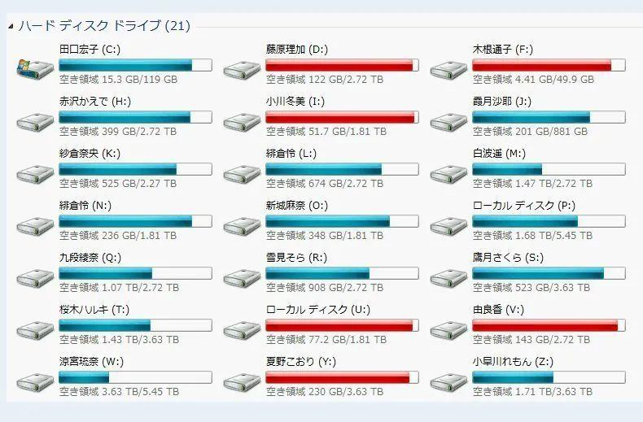Click the free space text of 桜木ハルキ (T:)
643x422 pixels.
coord(119,340)
